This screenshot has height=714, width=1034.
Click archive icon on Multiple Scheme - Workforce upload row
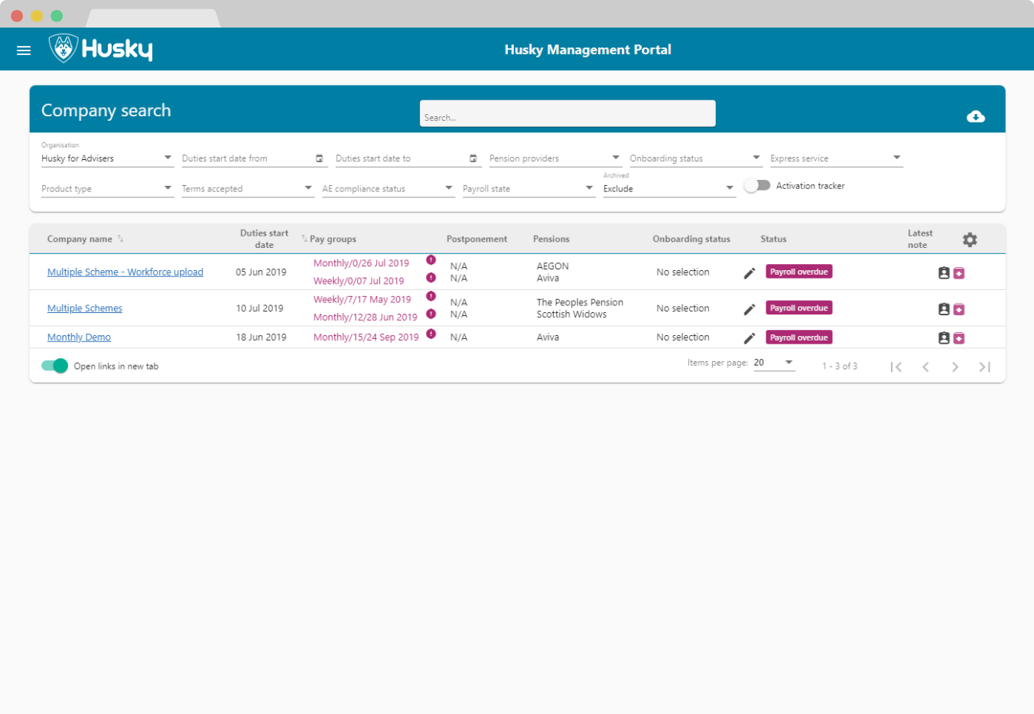959,273
